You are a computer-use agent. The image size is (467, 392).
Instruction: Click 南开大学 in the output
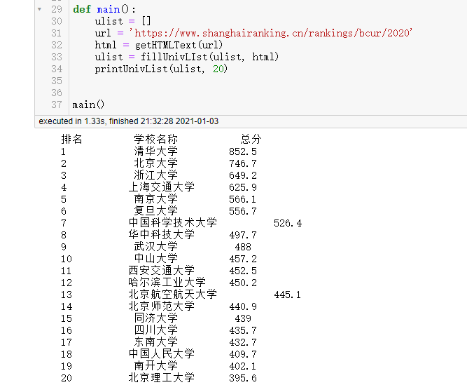click(x=155, y=366)
